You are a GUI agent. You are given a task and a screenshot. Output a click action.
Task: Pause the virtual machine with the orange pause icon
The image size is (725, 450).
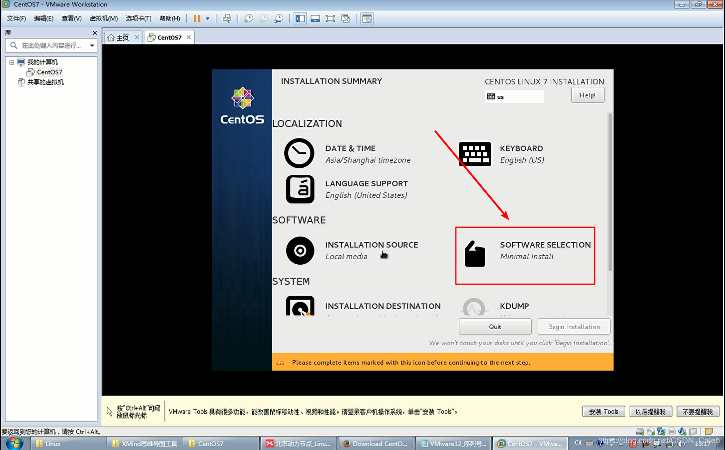(197, 18)
